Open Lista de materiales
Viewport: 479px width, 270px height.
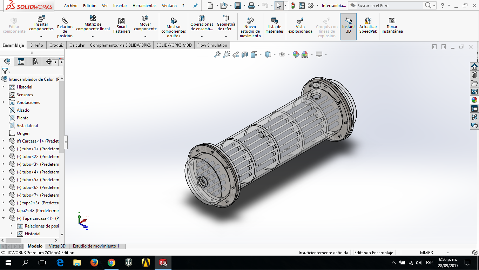274,26
